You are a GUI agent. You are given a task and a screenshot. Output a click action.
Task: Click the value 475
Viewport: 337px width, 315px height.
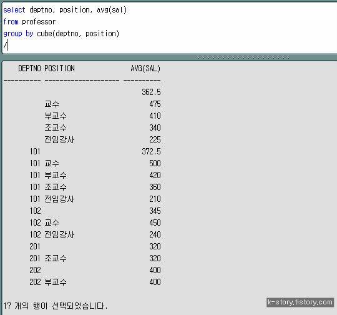coord(155,104)
